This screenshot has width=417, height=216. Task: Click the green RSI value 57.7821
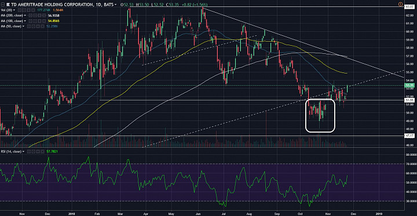pos(52,151)
